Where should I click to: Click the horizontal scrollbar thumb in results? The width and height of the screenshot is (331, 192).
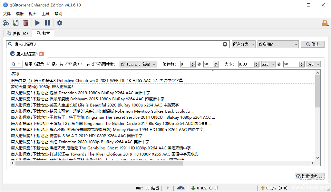pos(99,163)
